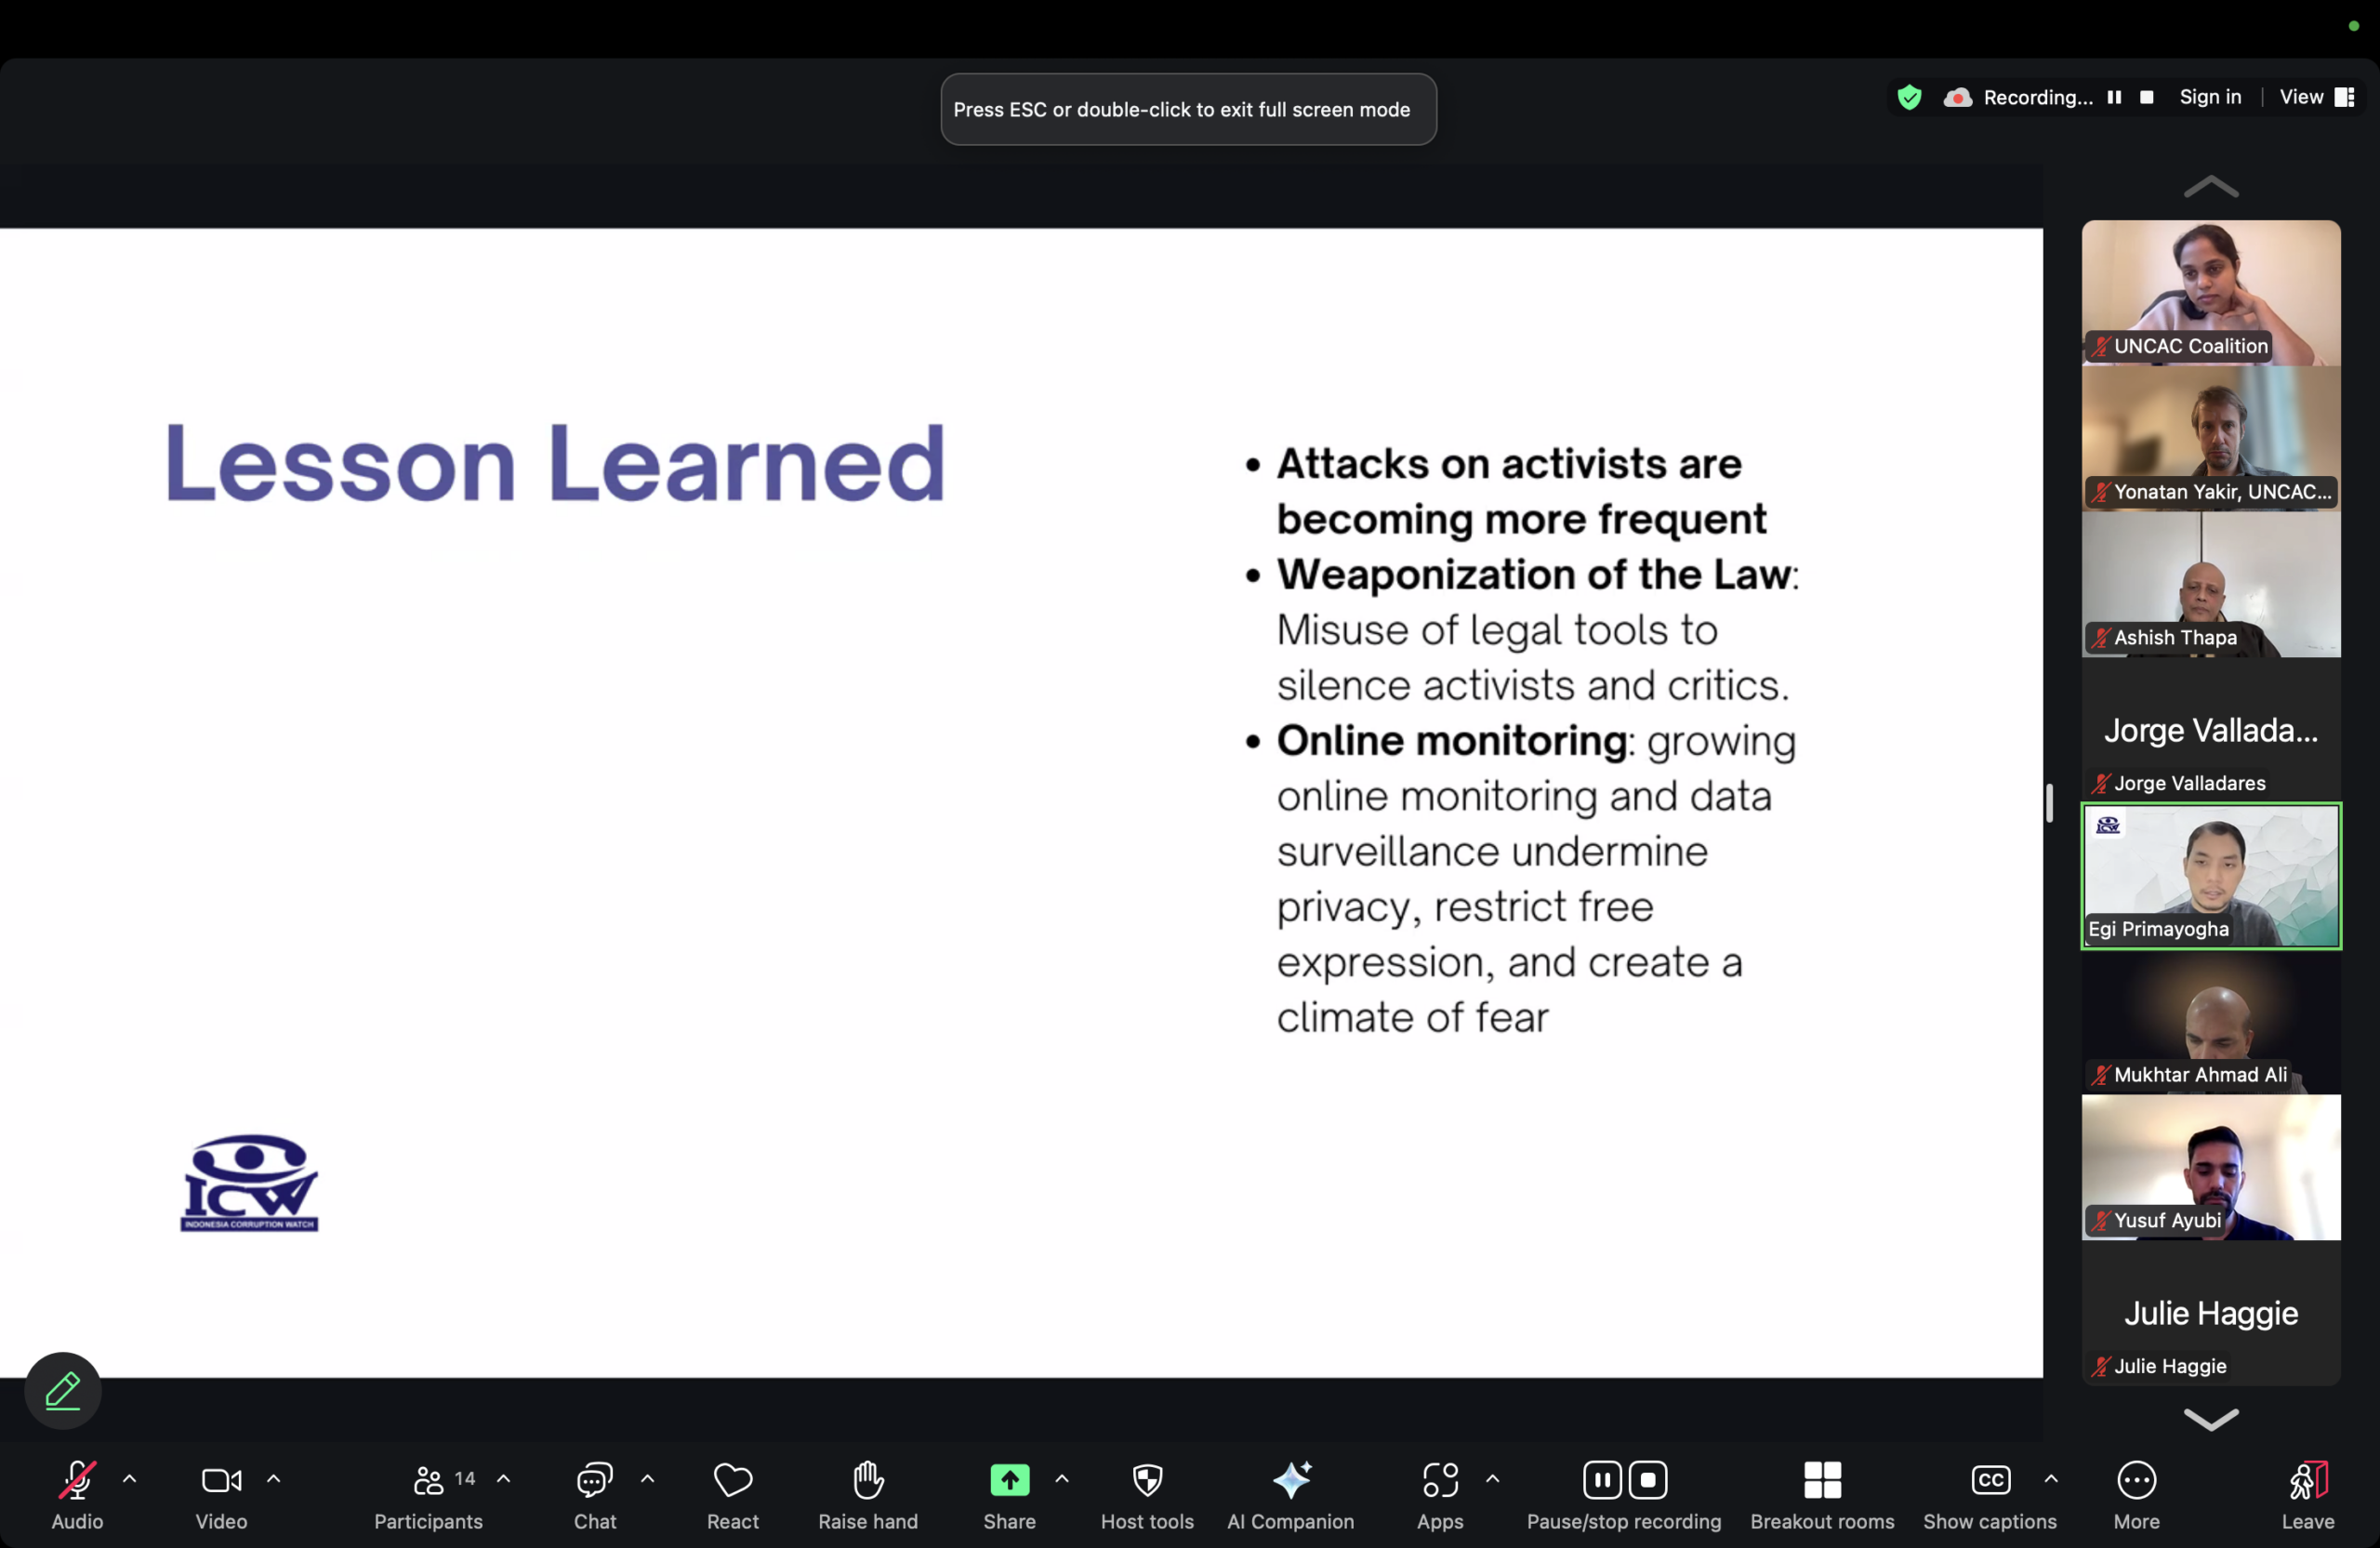Click the gallery panel resize handle
The width and height of the screenshot is (2380, 1548).
[x=2049, y=803]
